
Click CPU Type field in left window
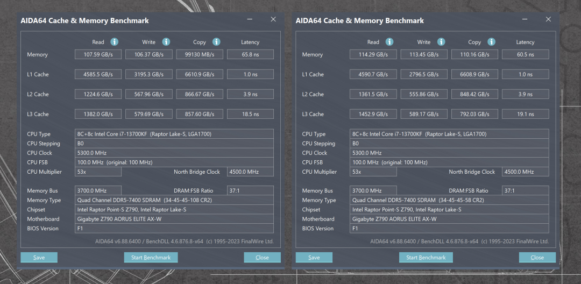click(174, 134)
